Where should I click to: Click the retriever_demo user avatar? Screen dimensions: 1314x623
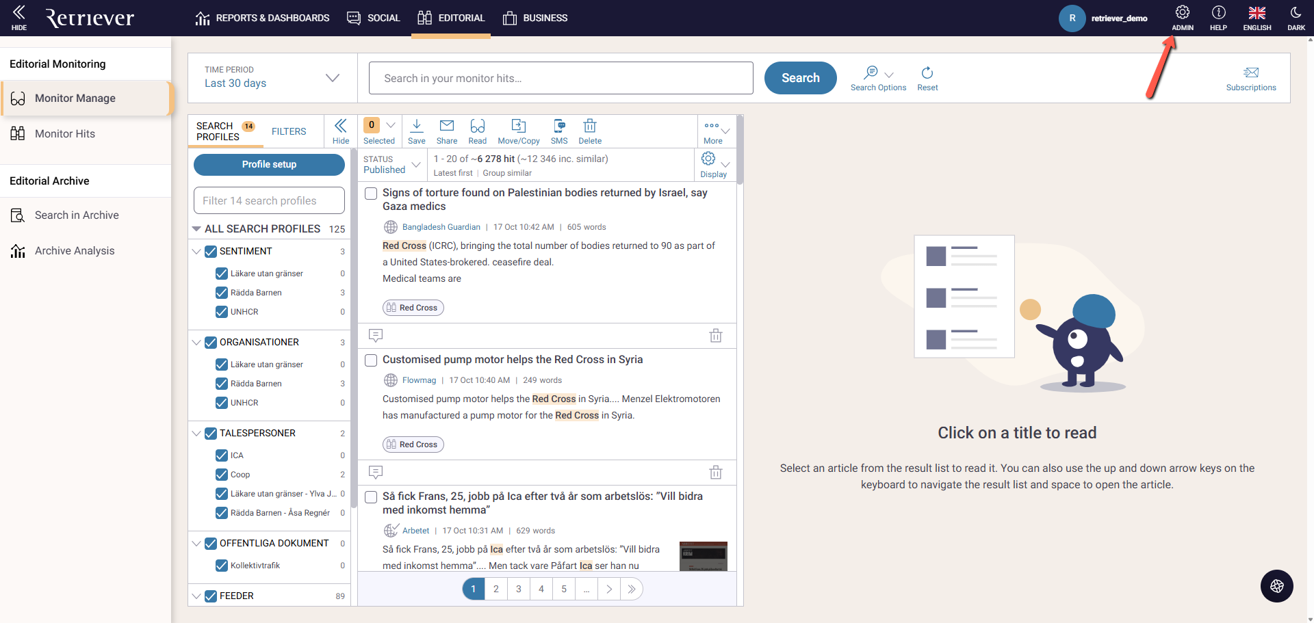[x=1072, y=18]
